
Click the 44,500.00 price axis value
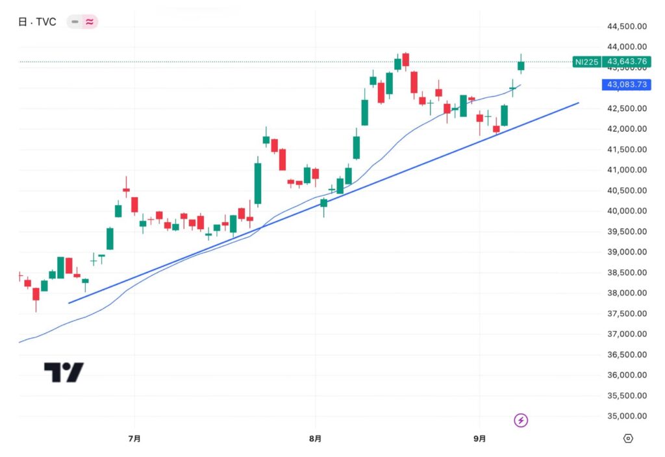[x=627, y=26]
